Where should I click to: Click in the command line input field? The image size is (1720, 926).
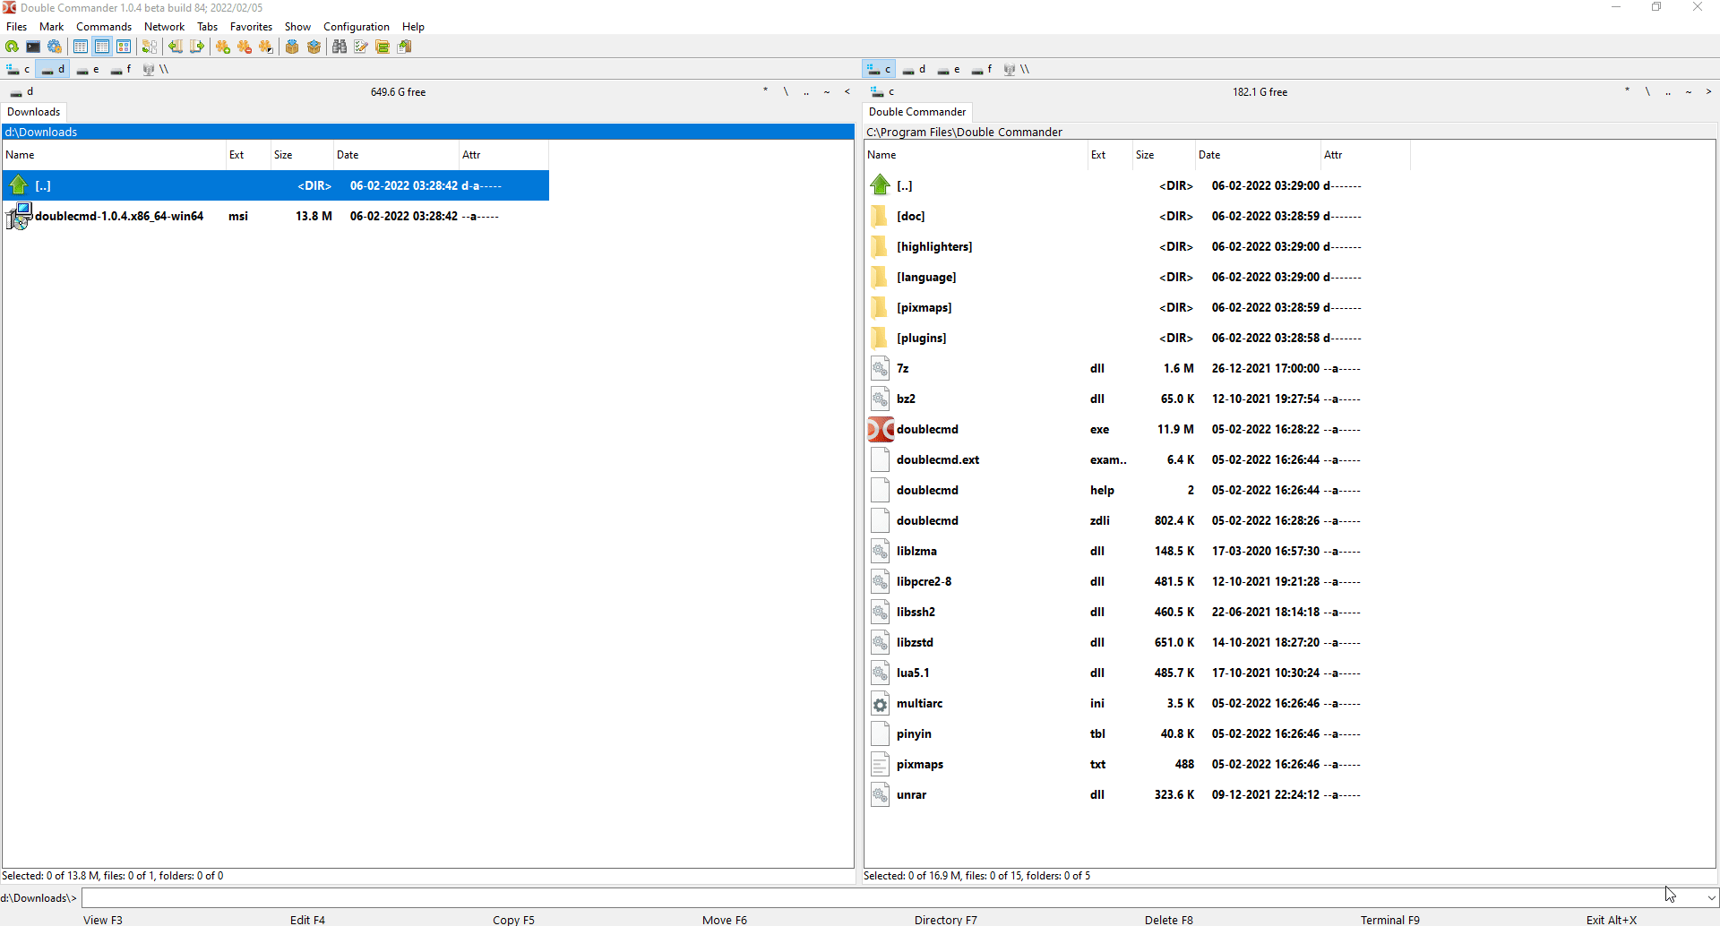click(891, 897)
